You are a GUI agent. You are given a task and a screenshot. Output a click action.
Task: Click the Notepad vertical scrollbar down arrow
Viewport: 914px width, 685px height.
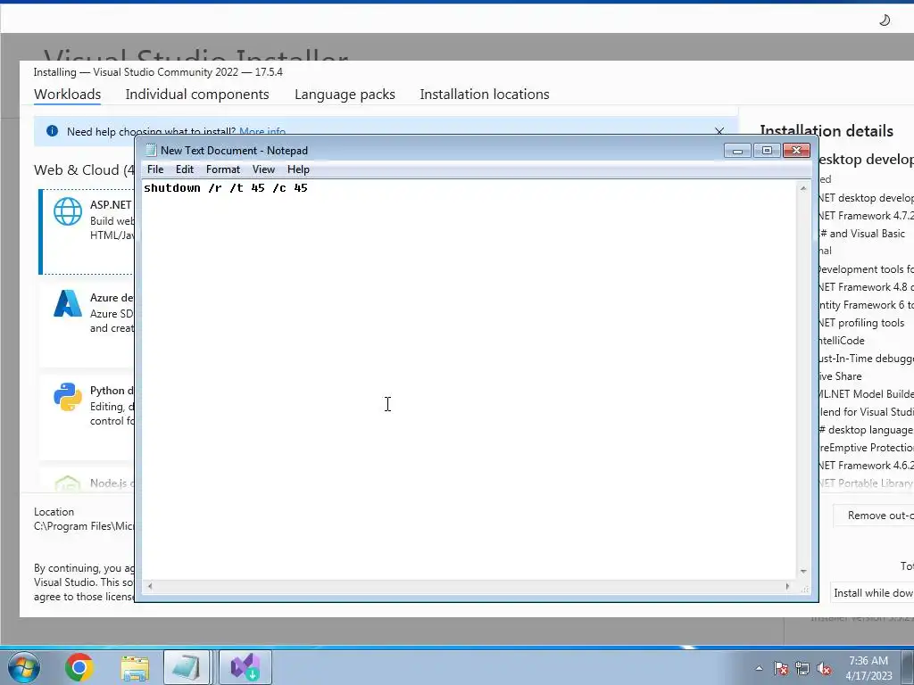click(x=803, y=572)
